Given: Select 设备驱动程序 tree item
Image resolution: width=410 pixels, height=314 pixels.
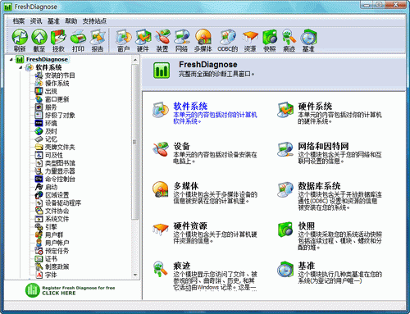Looking at the screenshot, I should click(63, 203).
